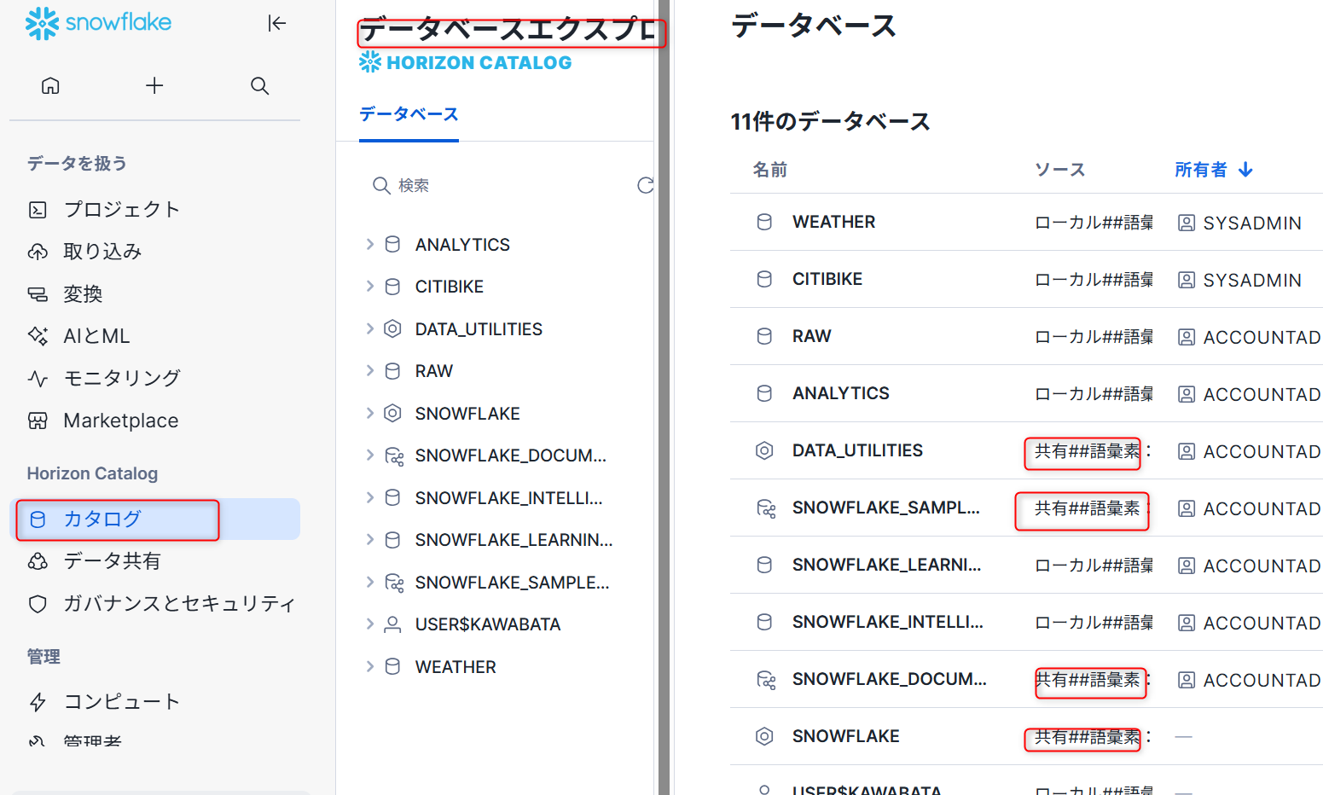Click the SNOWFLAKE_DOCUM shared icon in explorer
This screenshot has height=795, width=1323.
[394, 456]
